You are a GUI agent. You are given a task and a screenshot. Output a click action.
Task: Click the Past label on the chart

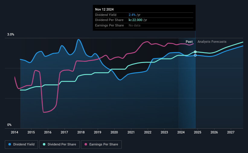(189, 42)
